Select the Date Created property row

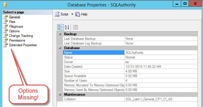[x=130, y=67]
